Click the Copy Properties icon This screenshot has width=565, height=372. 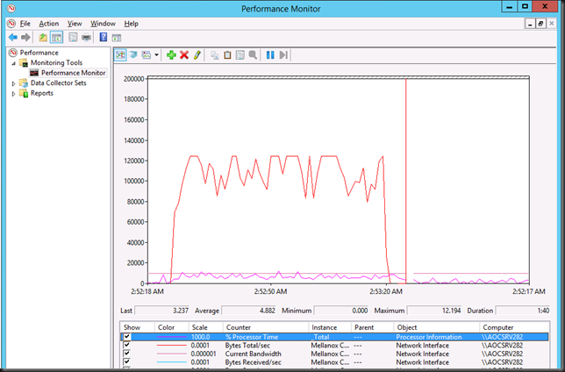tap(215, 54)
